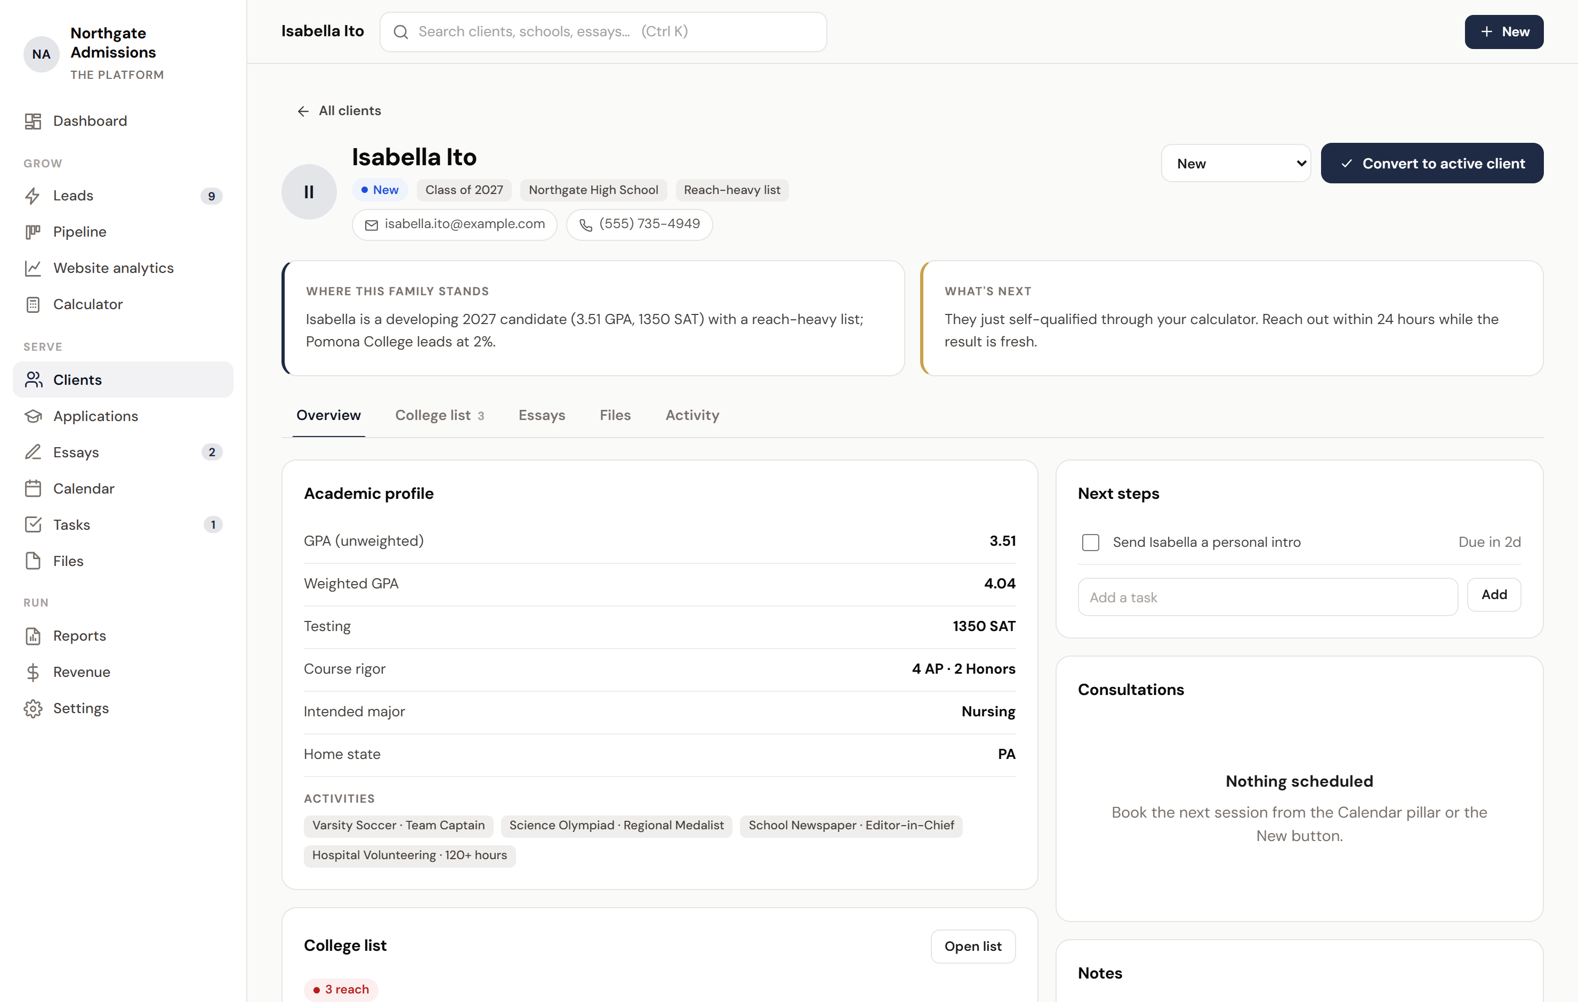Click the NA organization avatar
This screenshot has height=1002, width=1578.
tap(41, 54)
